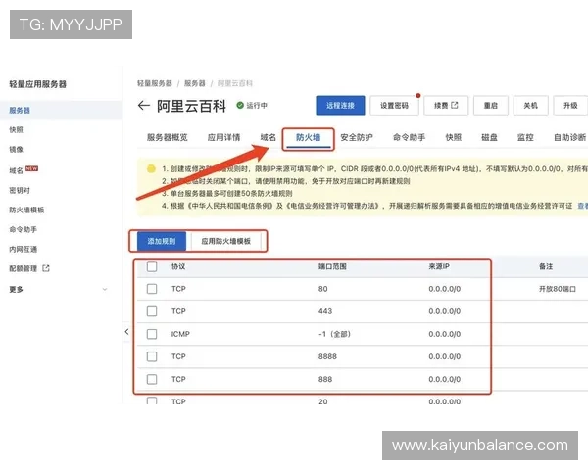Click the 轻量应用服务器 sidebar title

pos(37,84)
